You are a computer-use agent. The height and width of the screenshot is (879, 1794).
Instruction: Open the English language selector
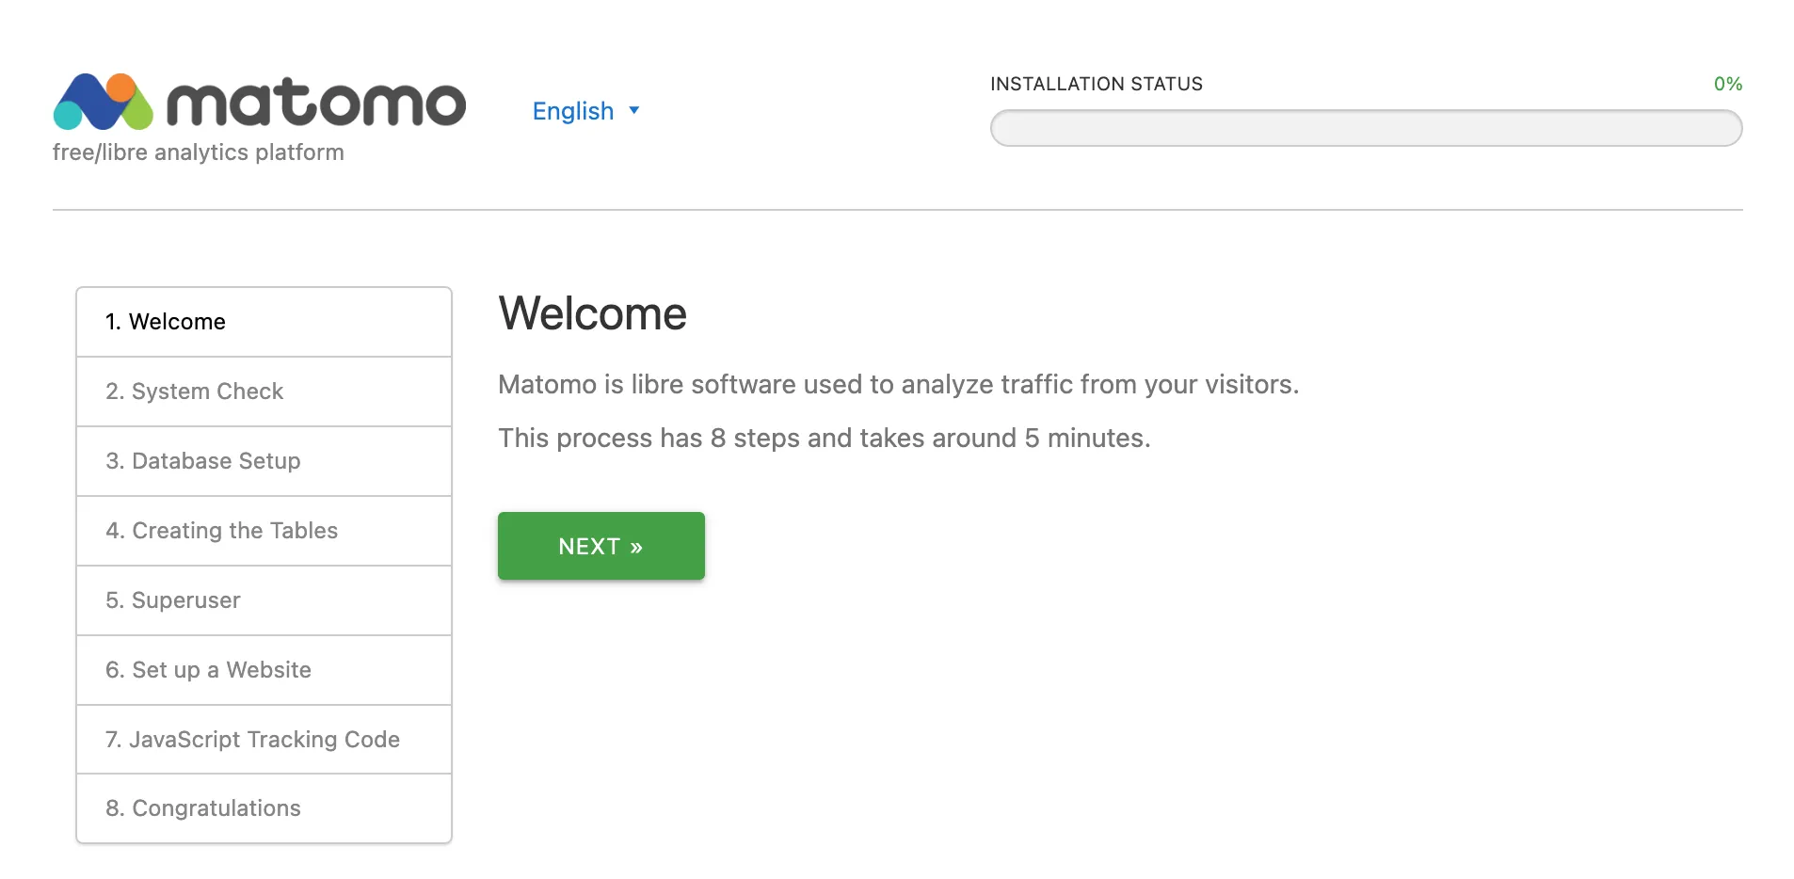pos(573,111)
